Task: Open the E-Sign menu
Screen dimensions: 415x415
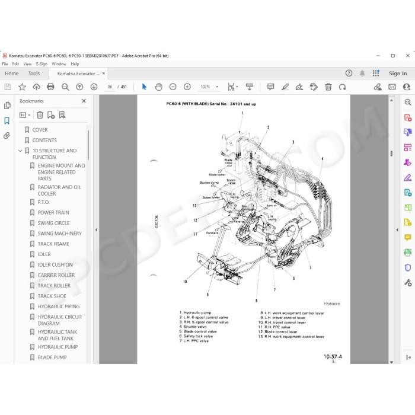Action: point(41,64)
